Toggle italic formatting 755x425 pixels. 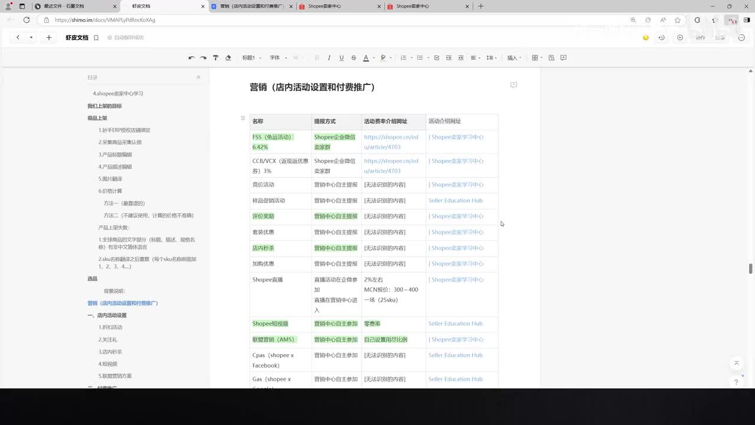coord(329,58)
